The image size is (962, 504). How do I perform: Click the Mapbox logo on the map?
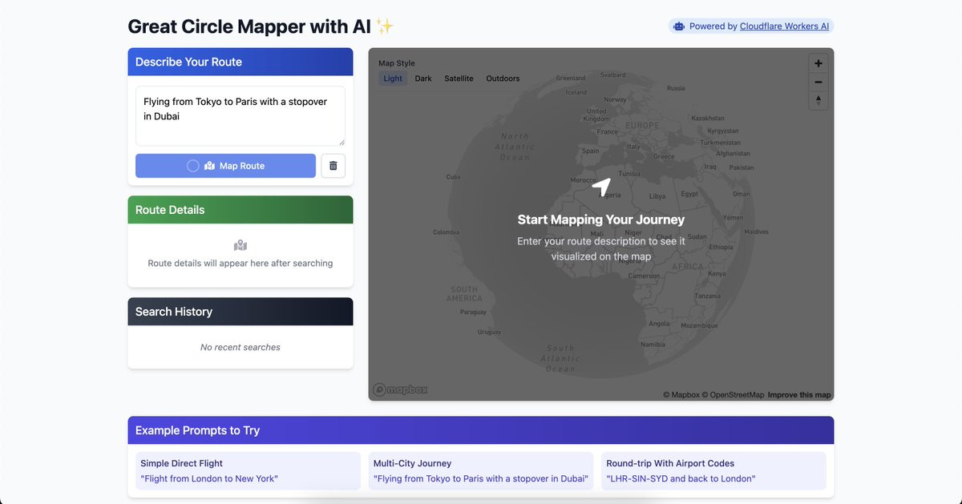tap(400, 389)
